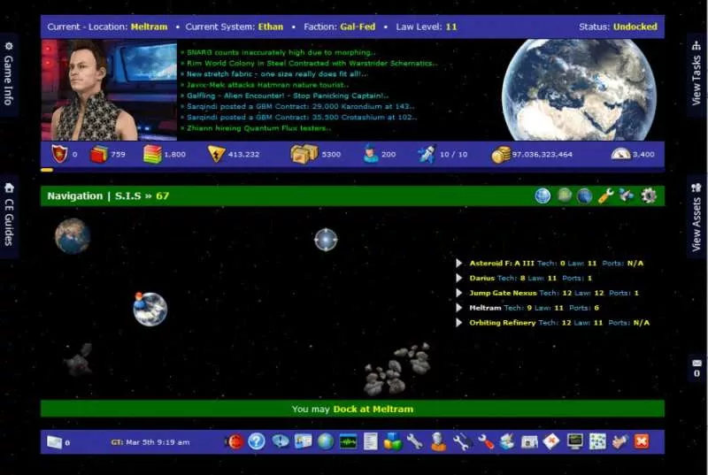Click Dock at Meltram
708x475 pixels.
tap(373, 410)
